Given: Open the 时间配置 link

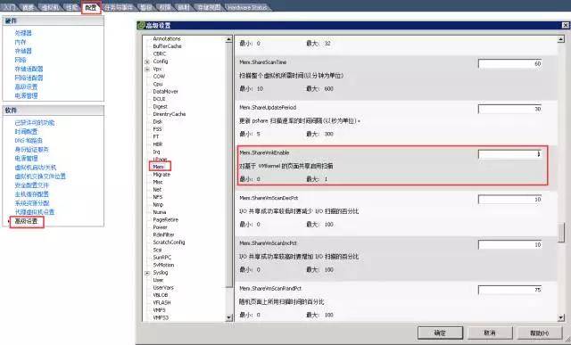Looking at the screenshot, I should click(x=26, y=131).
